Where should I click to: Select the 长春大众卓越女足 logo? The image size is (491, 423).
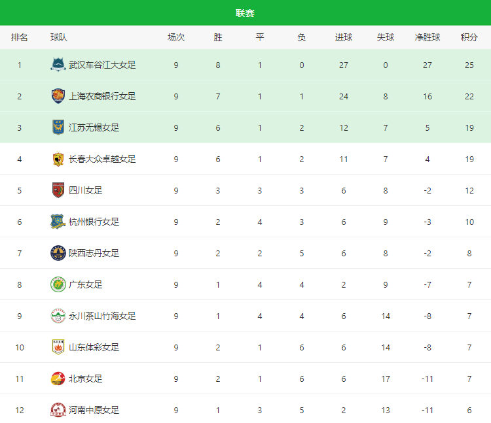(x=58, y=159)
